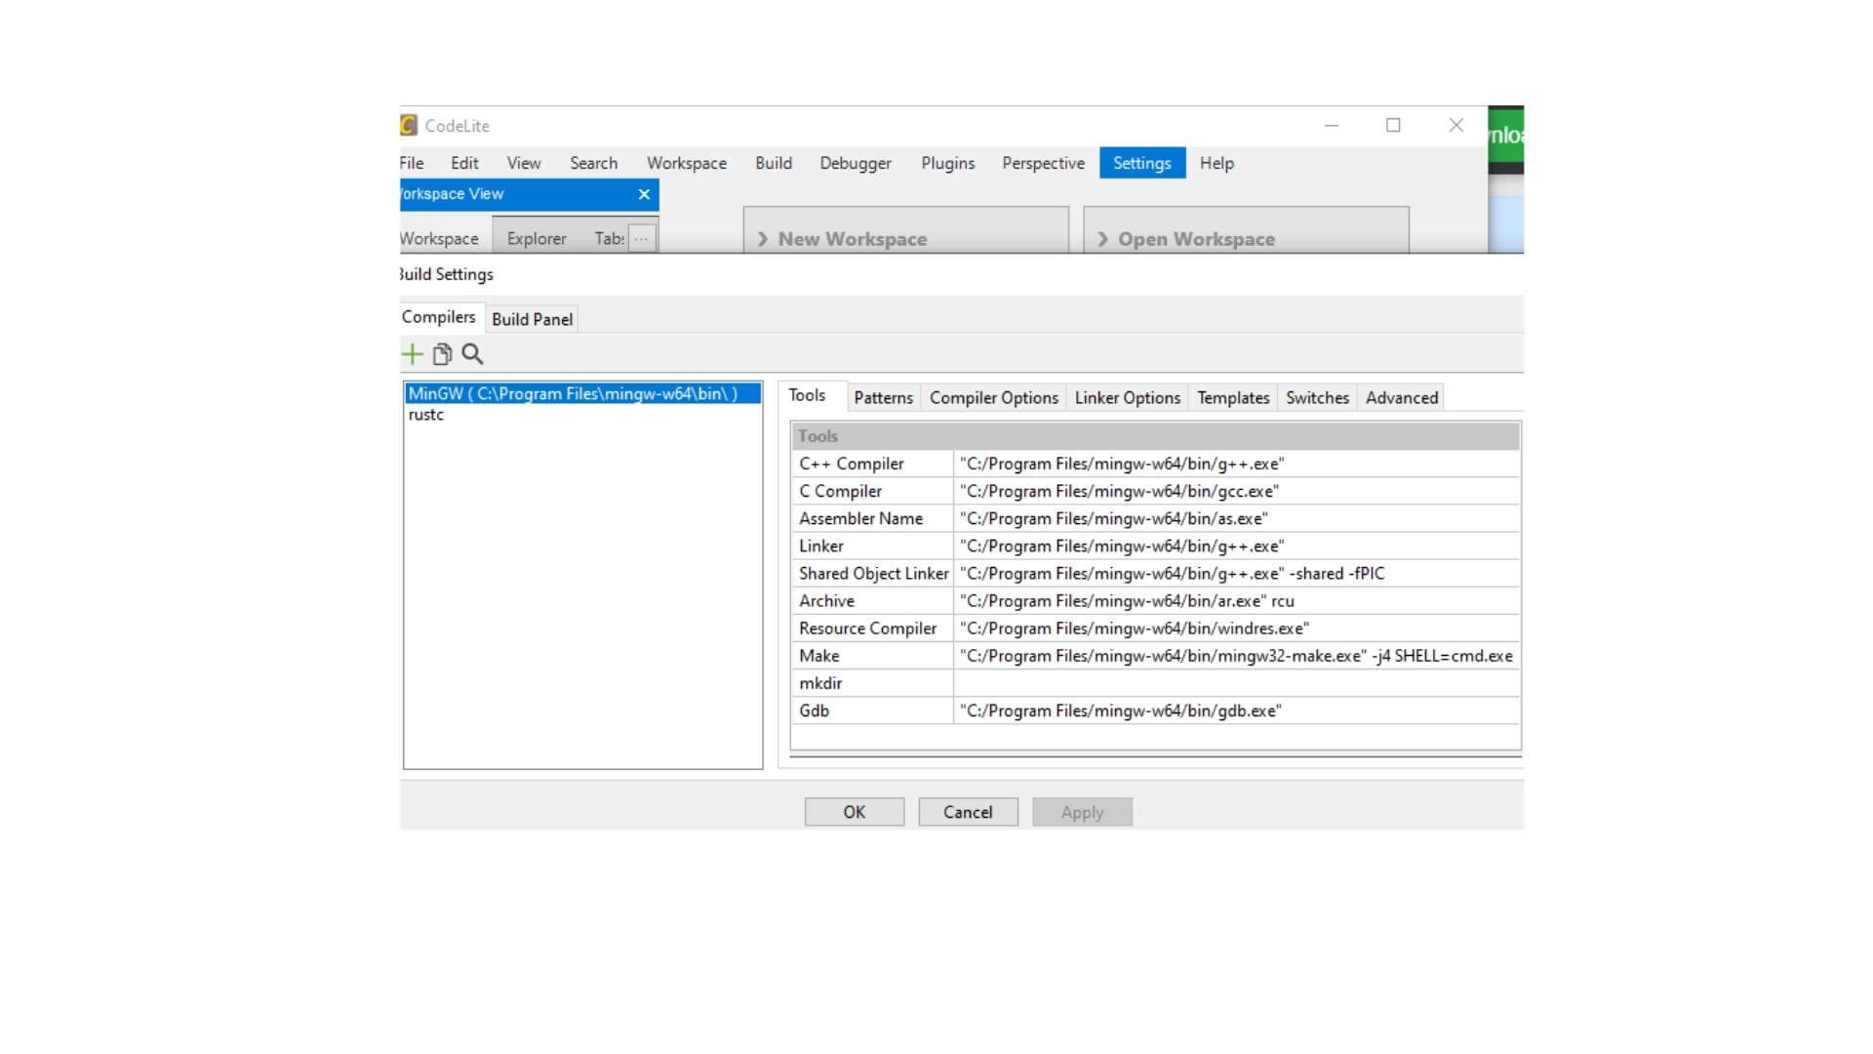1873x1054 pixels.
Task: Edit the Linker path value
Action: [1236, 546]
